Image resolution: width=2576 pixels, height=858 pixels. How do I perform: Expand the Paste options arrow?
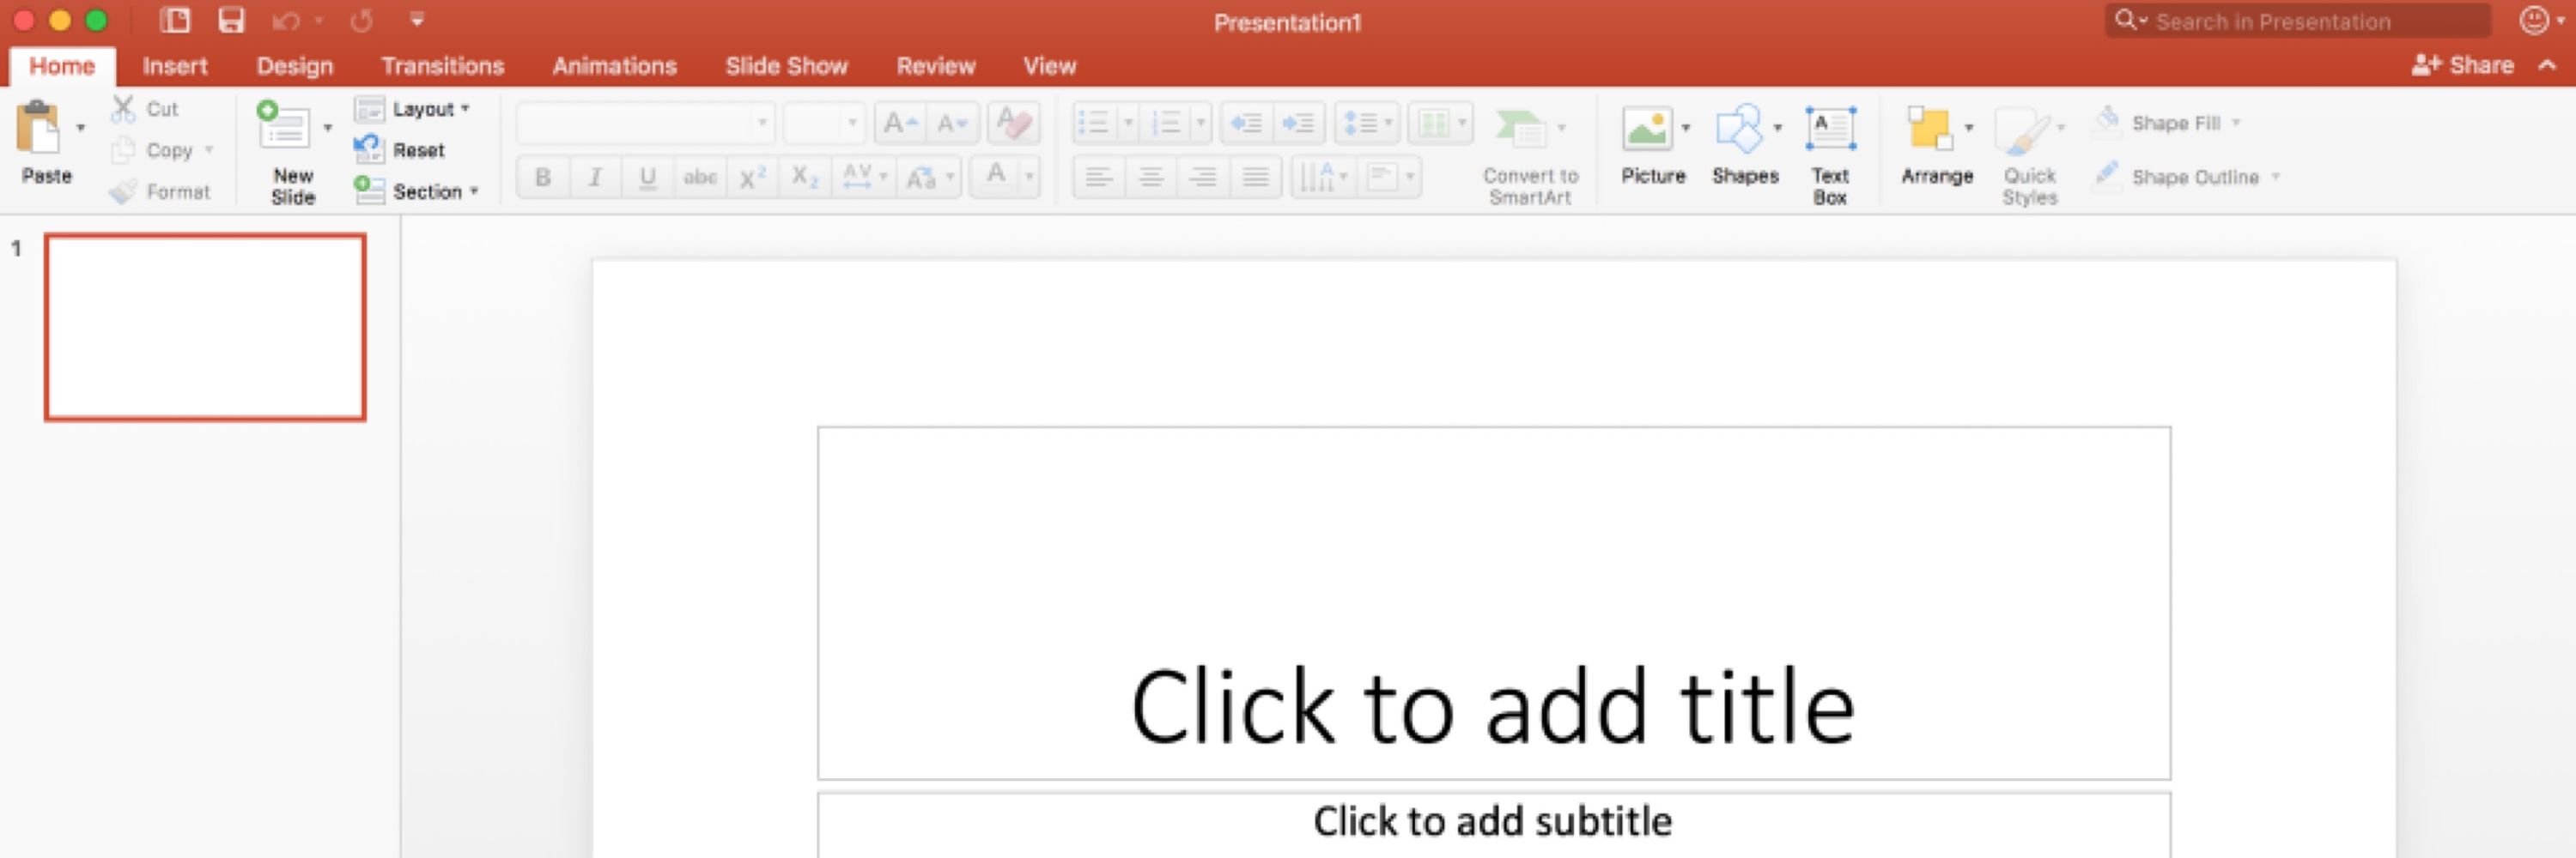(81, 128)
